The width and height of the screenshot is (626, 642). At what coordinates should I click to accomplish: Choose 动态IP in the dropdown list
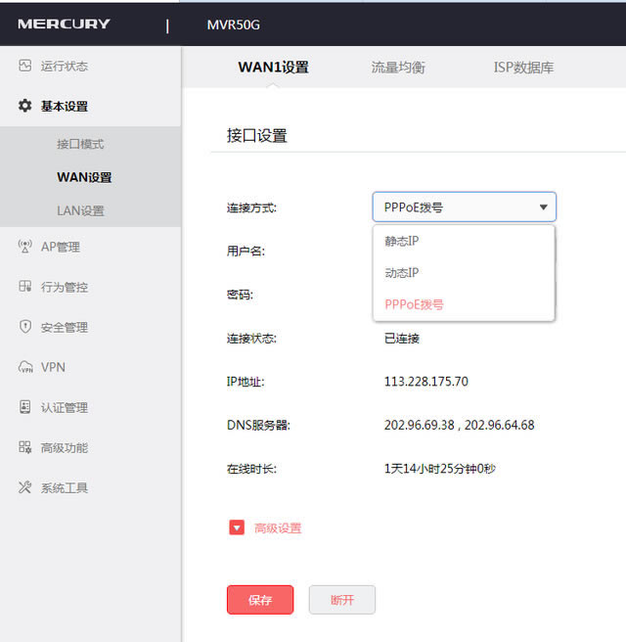coord(401,273)
